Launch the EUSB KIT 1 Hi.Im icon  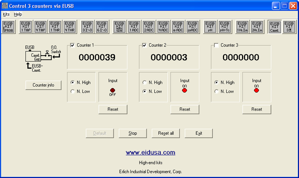tap(242, 27)
